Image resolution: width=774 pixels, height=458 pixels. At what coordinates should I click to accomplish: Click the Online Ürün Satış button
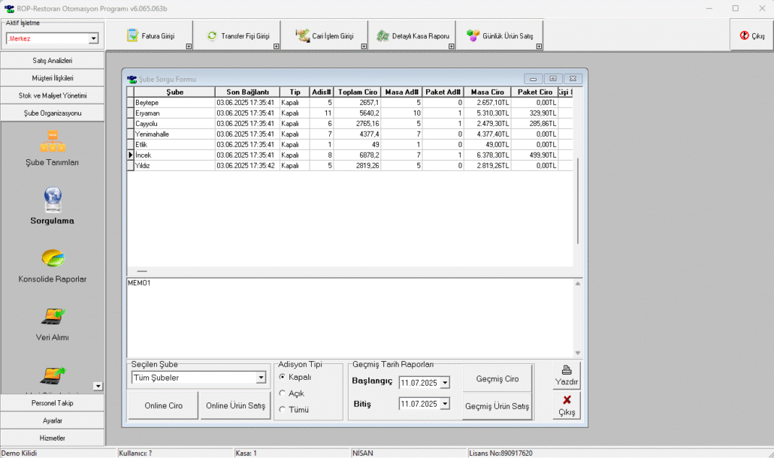coord(235,405)
